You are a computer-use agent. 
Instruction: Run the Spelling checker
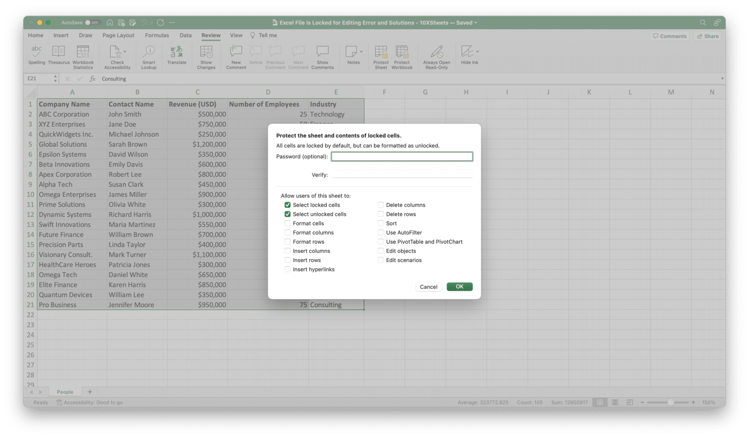click(x=36, y=55)
